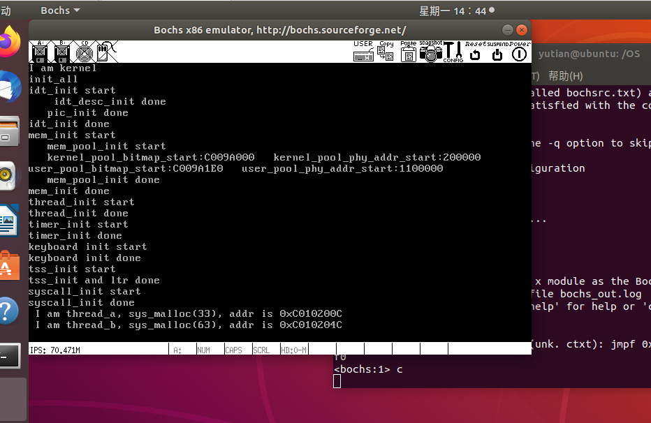Click the floppy B: drive icon
651x423 pixels.
(62, 51)
